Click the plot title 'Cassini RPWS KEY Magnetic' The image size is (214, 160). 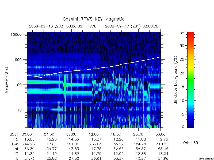pyautogui.click(x=93, y=19)
